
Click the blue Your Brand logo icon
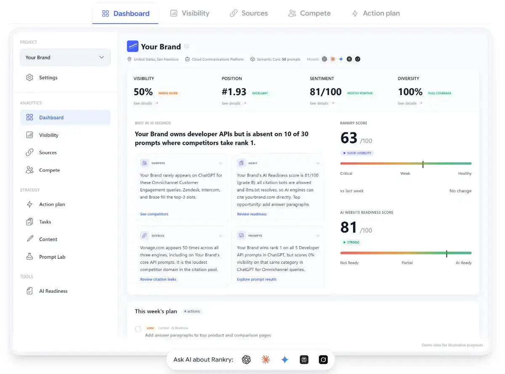pyautogui.click(x=133, y=46)
